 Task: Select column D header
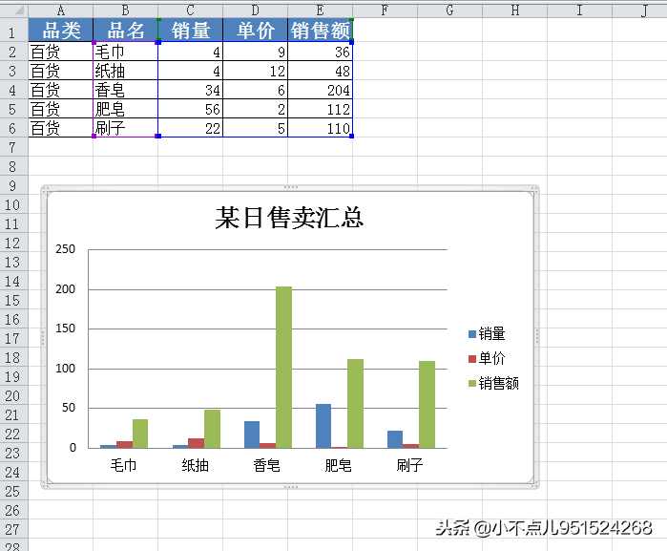point(255,10)
